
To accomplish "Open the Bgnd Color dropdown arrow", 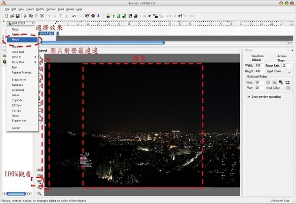I will [x=289, y=71].
